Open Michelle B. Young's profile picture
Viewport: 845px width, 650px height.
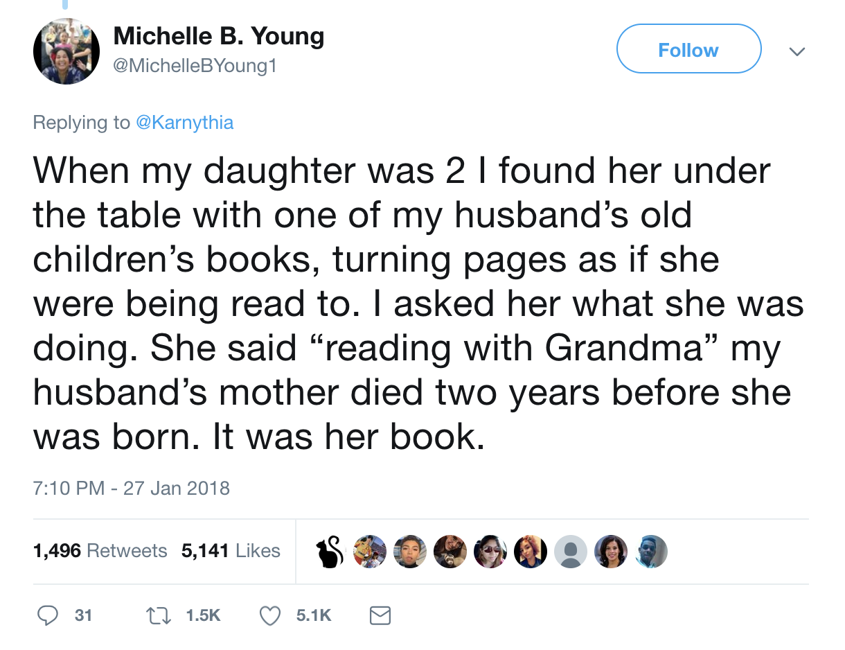pos(66,51)
